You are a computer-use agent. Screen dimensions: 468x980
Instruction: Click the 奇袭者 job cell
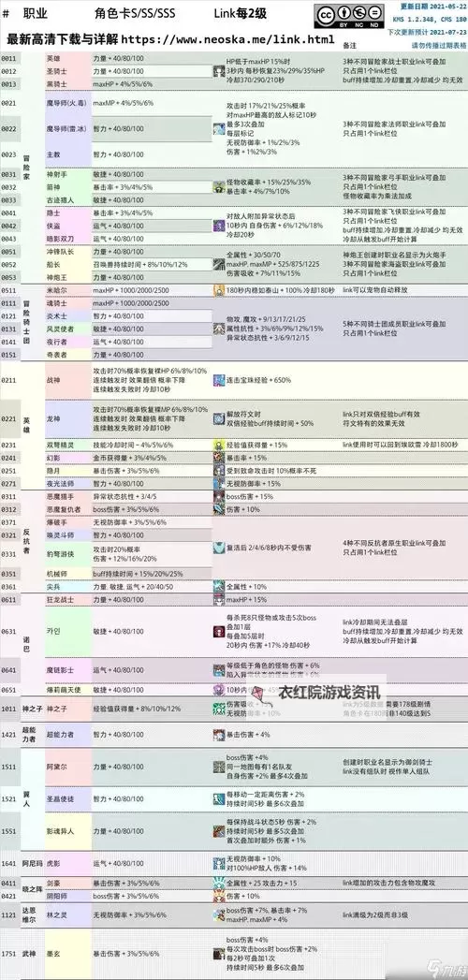pos(67,355)
